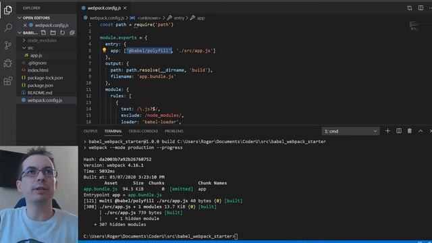
Task: Click 'babel-loader' string on line 16
Action: click(161, 122)
